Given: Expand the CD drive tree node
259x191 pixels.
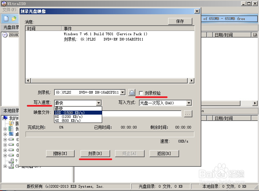Looking at the screenshot, I should click(x=5, y=166).
